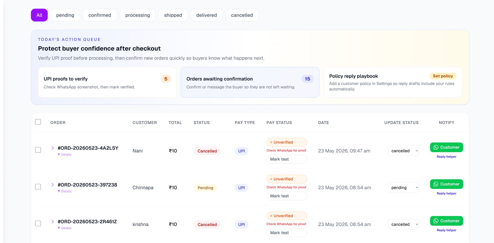494x243 pixels.
Task: Expand order #ORD-20260523-4A2L5Y with chevron
Action: click(x=53, y=148)
